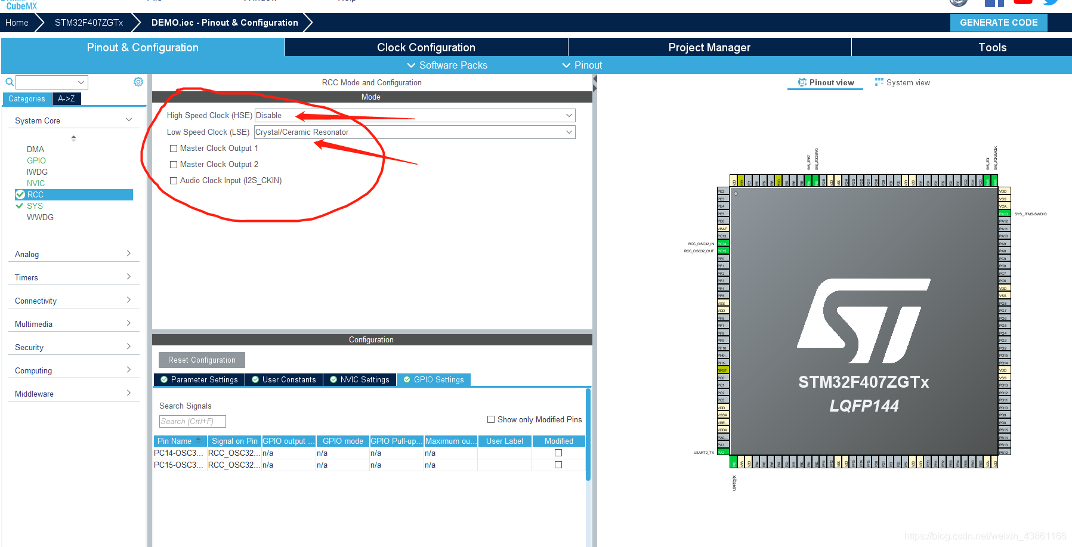This screenshot has width=1072, height=547.
Task: Click the search magnifier icon in the categories panel
Action: (10, 82)
